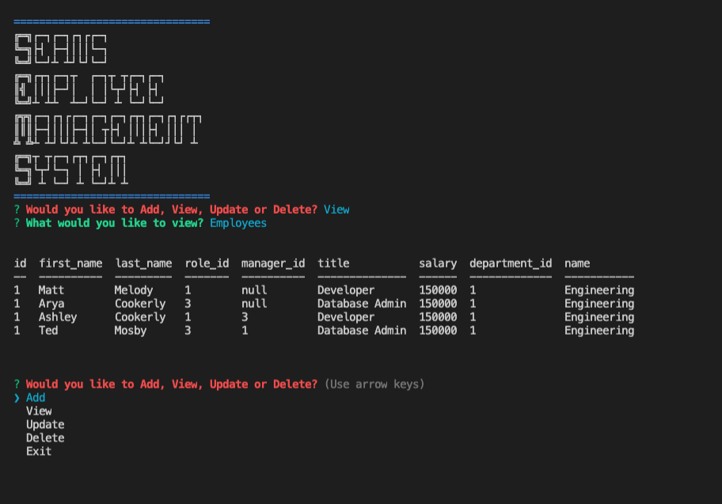This screenshot has width=722, height=504.
Task: Click the blue Employees answer text
Action: (x=237, y=222)
